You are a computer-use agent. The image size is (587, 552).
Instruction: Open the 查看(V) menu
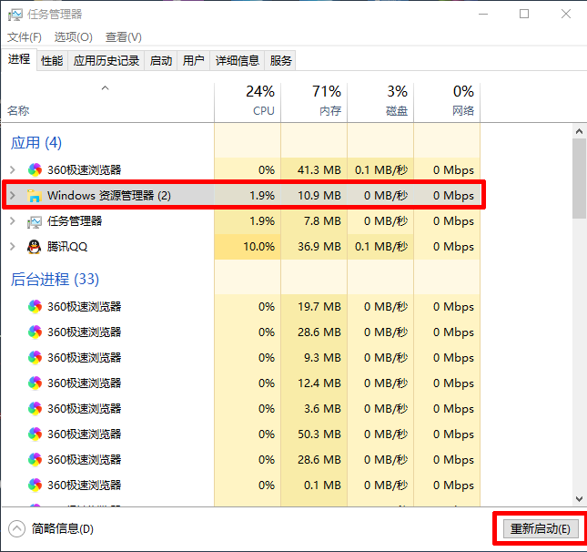(123, 37)
